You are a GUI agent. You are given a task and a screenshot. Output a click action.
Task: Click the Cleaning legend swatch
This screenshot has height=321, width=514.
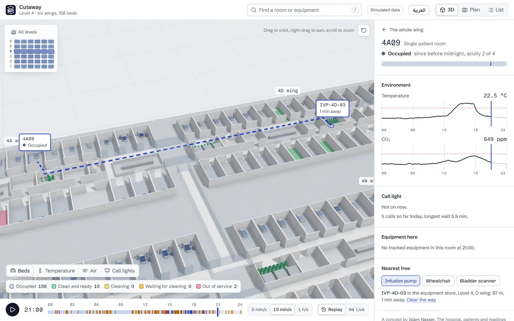[x=107, y=287]
